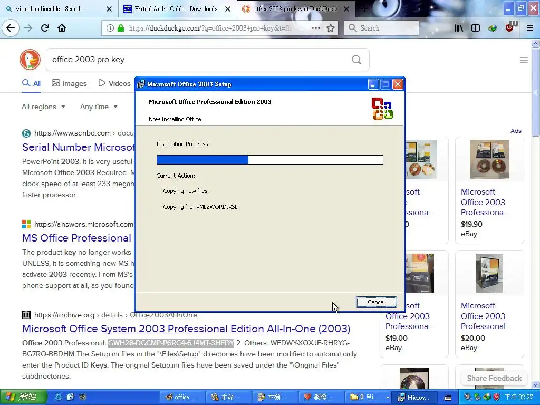Click the raccoon icon in quick launch

(83, 397)
